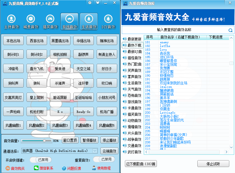Open the 交通音效 list category
This screenshot has width=235, height=173.
click(x=133, y=146)
